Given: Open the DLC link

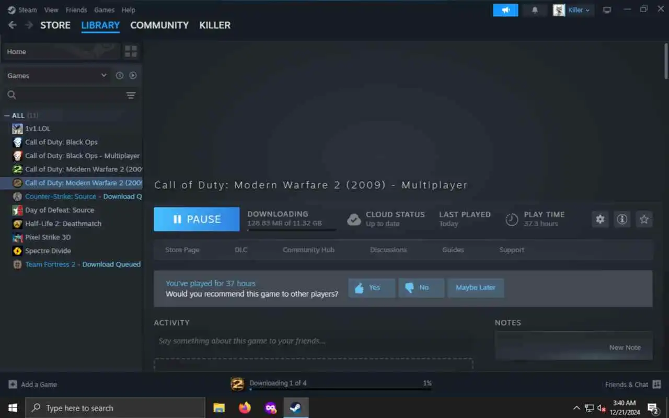Looking at the screenshot, I should click(x=241, y=250).
